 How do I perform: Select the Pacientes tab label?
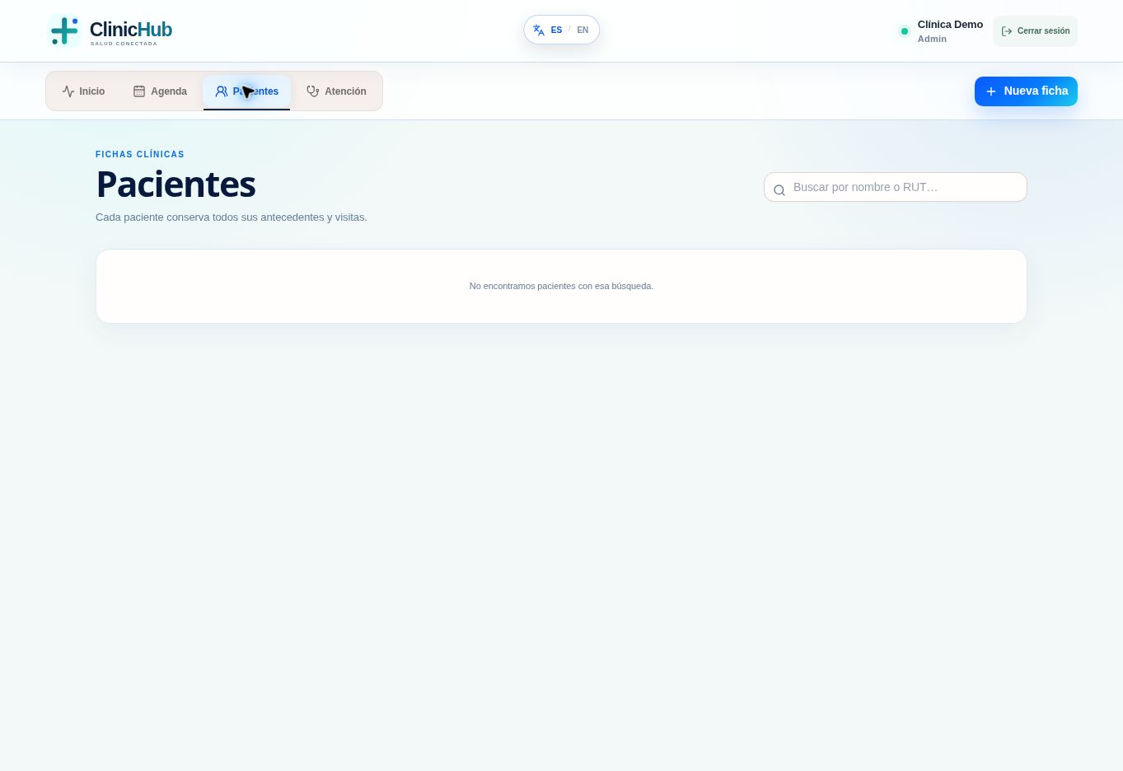(255, 91)
